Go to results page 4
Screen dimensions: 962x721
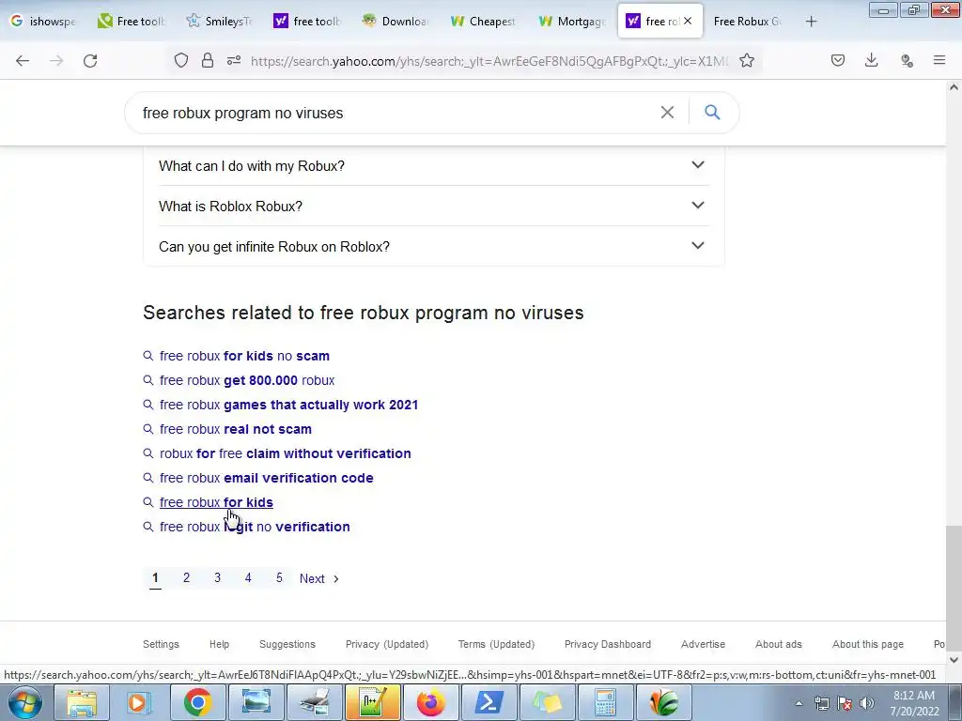(248, 577)
